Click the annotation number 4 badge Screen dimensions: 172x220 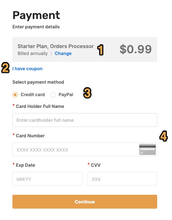[x=163, y=136]
